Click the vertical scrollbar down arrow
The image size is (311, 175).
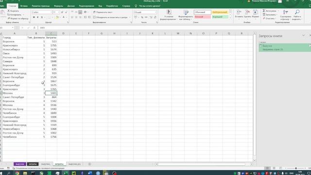pos(255,161)
